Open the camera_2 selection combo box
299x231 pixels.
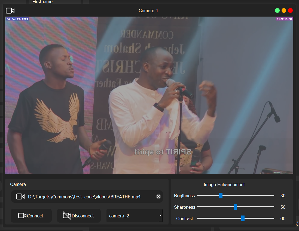[132, 216]
